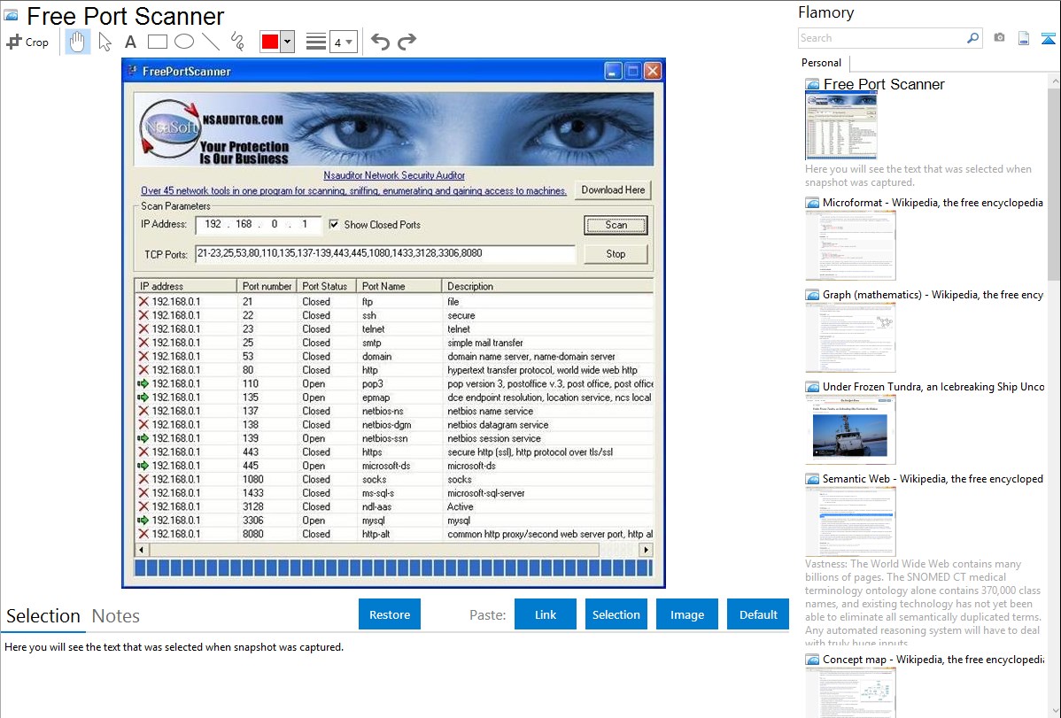Select the straight line tool

pos(211,42)
